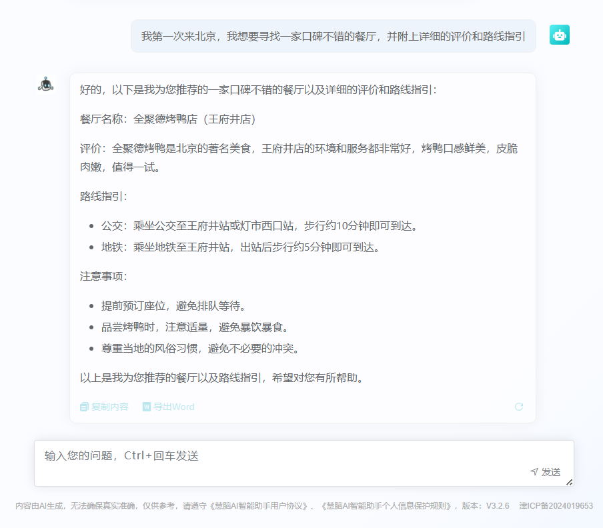The image size is (603, 528).
Task: Click the user's question message bubble
Action: point(333,36)
